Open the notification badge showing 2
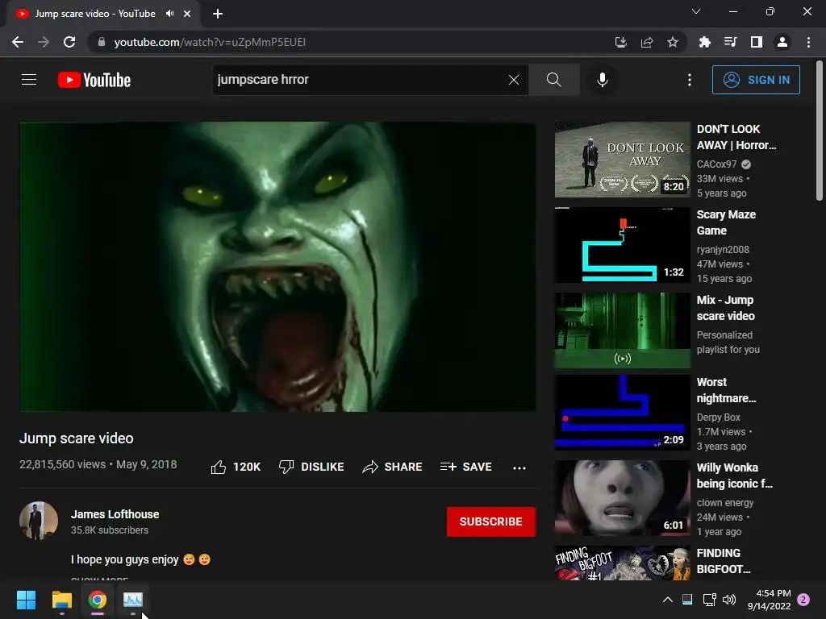The height and width of the screenshot is (619, 826). point(803,600)
